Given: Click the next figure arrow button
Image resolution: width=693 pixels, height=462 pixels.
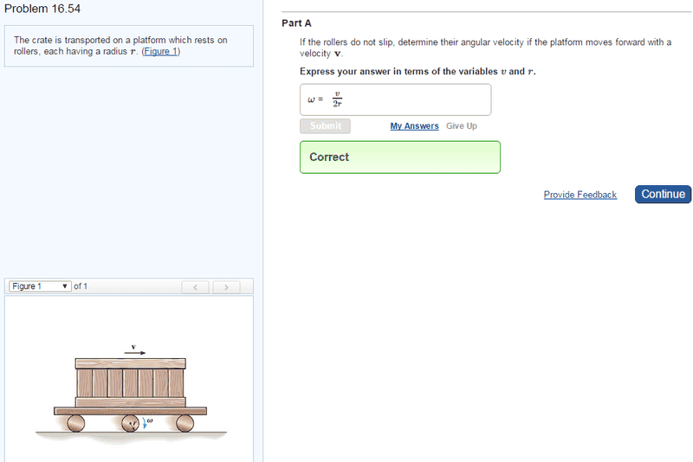Looking at the screenshot, I should point(226,286).
